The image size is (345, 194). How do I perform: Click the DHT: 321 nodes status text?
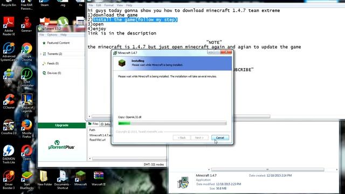[x=154, y=164]
